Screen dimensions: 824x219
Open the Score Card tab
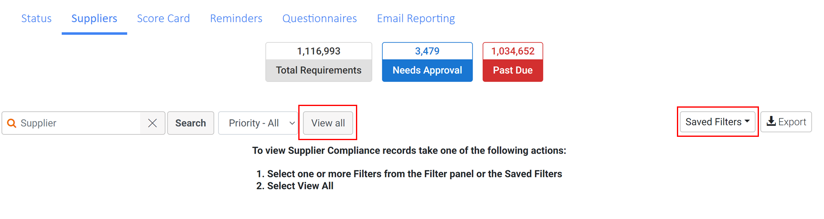click(163, 18)
